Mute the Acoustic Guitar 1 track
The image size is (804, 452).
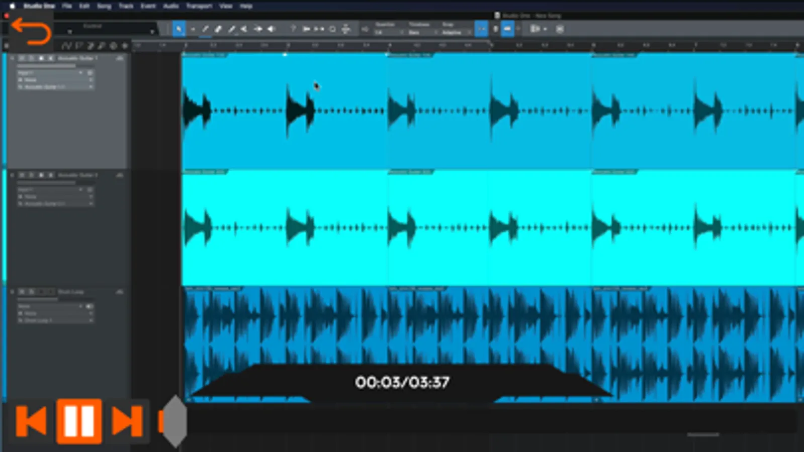22,58
